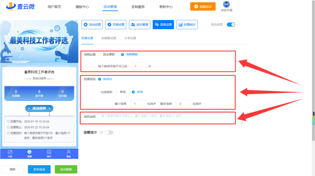Switch to the 分享设置 tab
Viewport: 315px width, 176px height.
pos(130,38)
